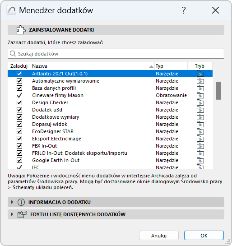This screenshot has height=246, width=232.
Task: Click the mode icon for Google Earth In-Out
Action: 200,160
